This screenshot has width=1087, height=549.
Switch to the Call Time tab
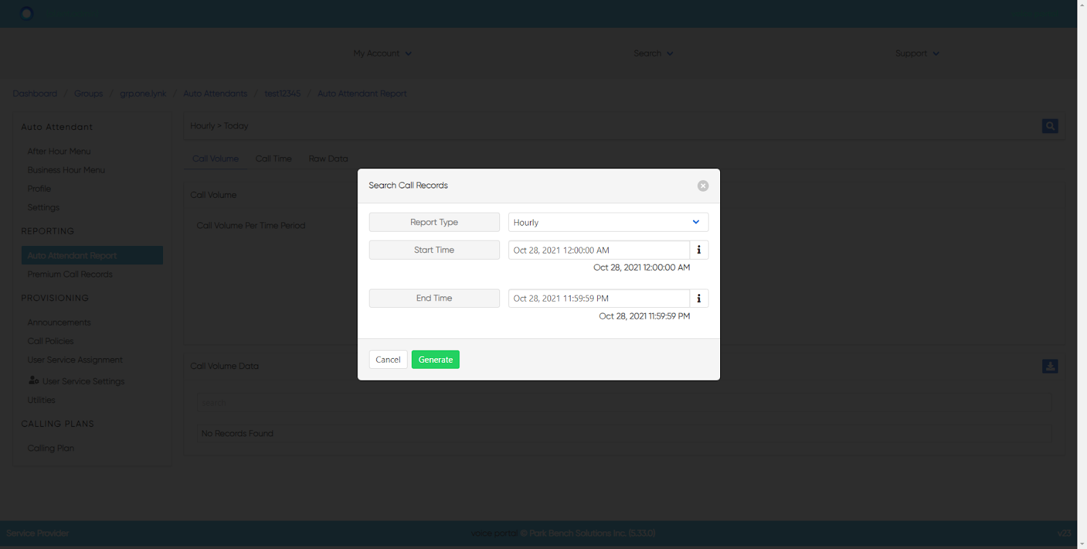(274, 158)
